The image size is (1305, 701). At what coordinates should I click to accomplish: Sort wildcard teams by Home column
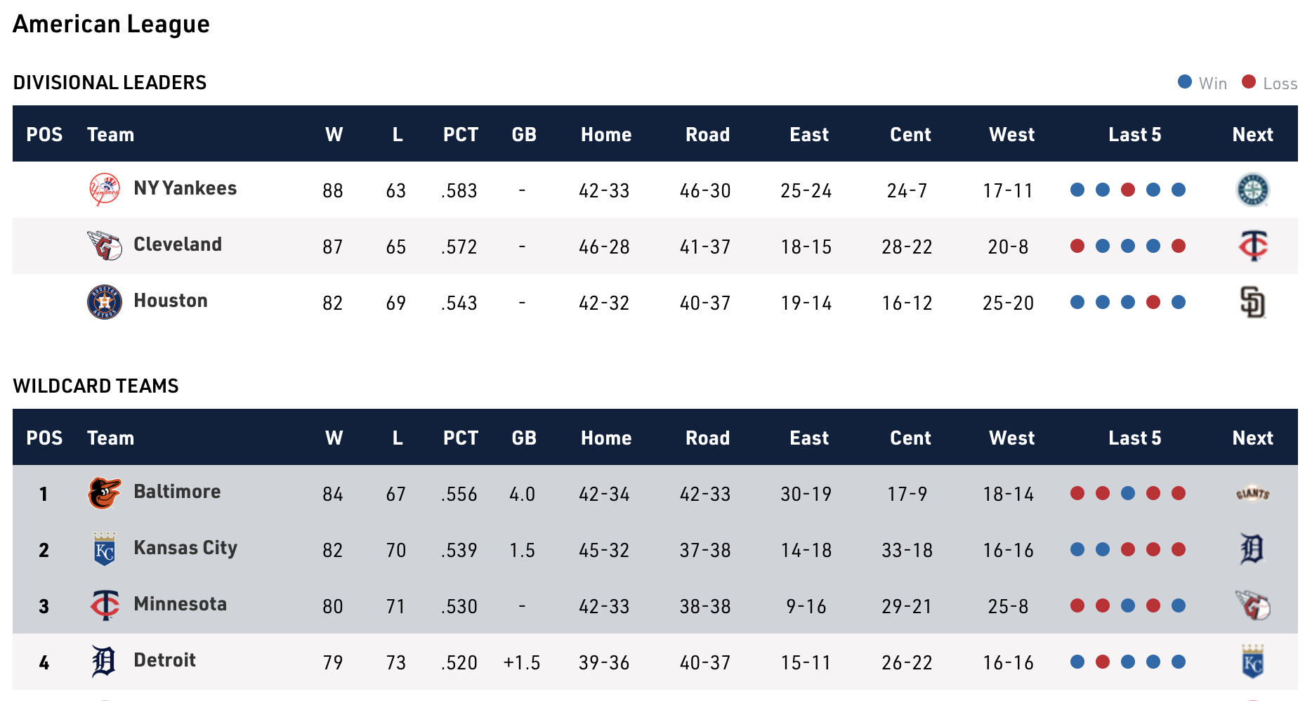pos(606,438)
